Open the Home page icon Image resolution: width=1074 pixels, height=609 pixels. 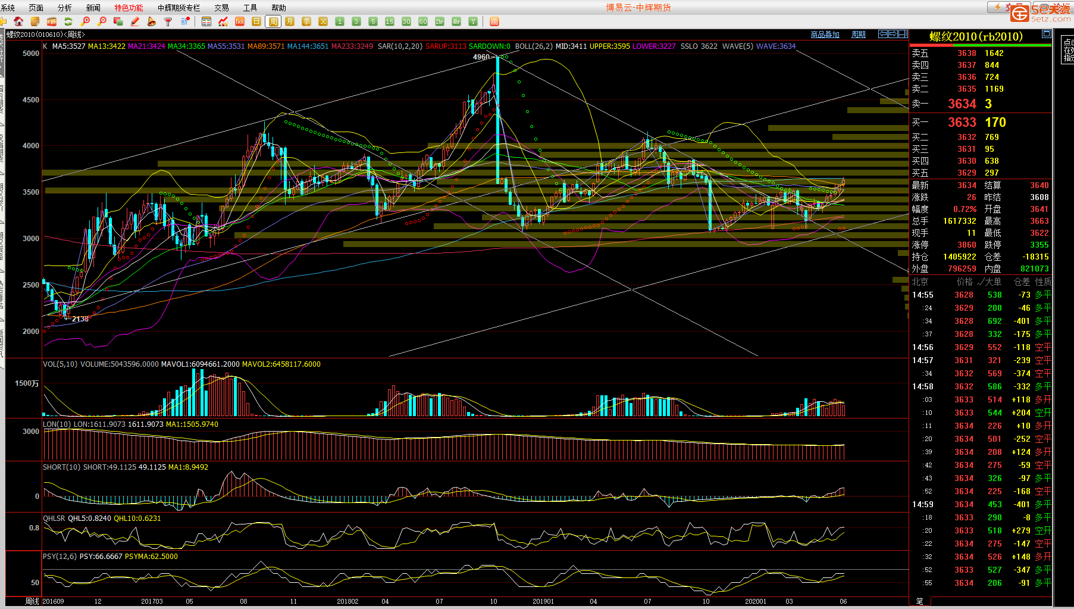pos(18,21)
